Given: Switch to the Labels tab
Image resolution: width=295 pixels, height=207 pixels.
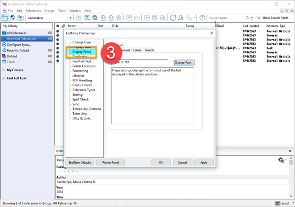Looking at the screenshot, I should (x=137, y=50).
